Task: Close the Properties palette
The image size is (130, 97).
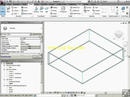Action: point(41,22)
